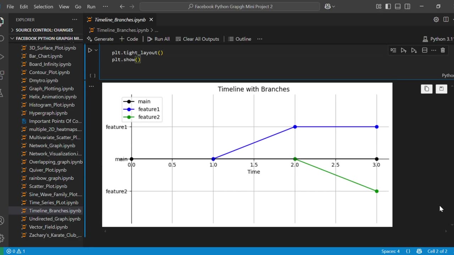Open more cell actions ellipsis
The image size is (454, 255).
(x=433, y=50)
